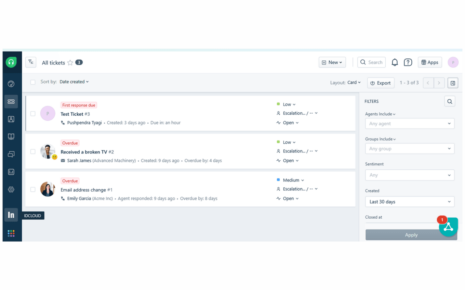Viewport: 465px width, 290px height.
Task: Open Contacts from the left sidebar
Action: click(x=11, y=119)
